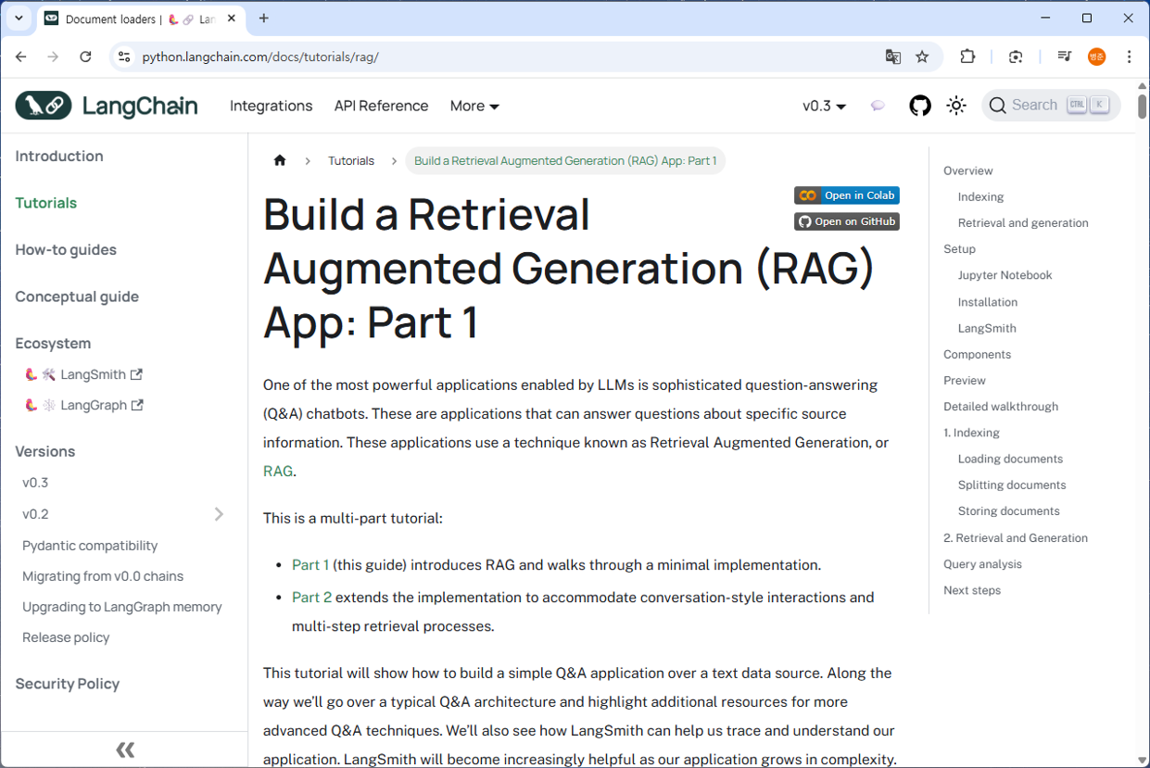Jump to Splitting documents in contents
Screen dimensions: 1150x768
[1012, 485]
